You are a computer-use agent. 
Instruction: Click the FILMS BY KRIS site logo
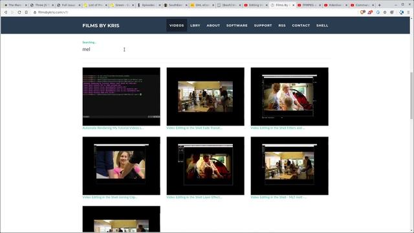101,26
